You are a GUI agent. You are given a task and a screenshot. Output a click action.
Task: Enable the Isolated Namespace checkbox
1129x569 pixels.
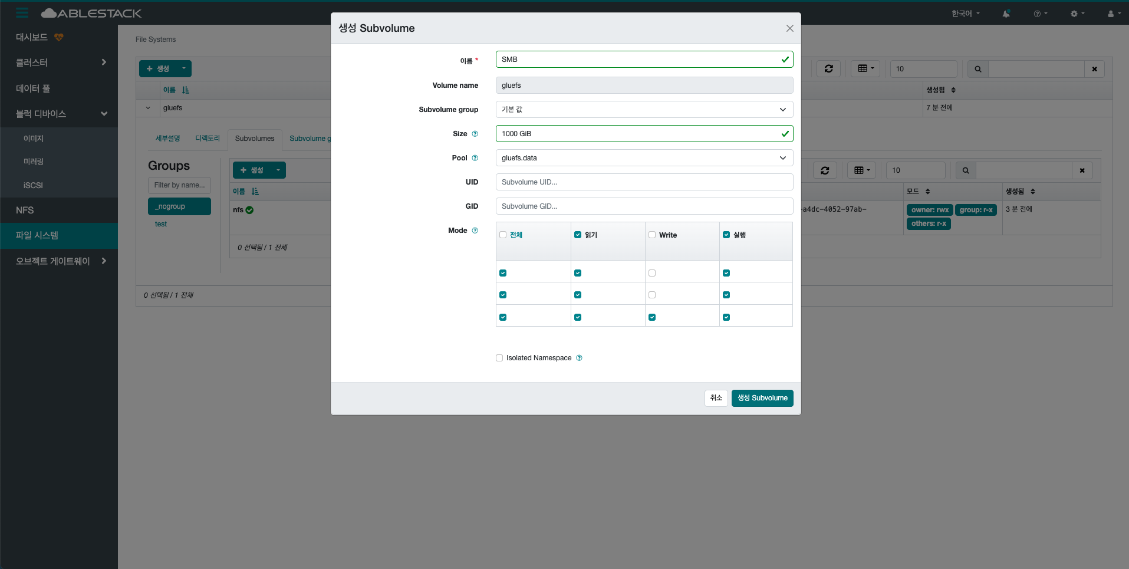point(499,358)
